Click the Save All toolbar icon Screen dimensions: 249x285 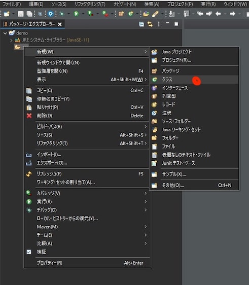[x=29, y=14]
